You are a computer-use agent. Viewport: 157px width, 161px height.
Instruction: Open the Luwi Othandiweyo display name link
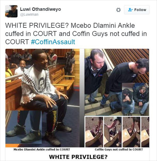pos(40,9)
